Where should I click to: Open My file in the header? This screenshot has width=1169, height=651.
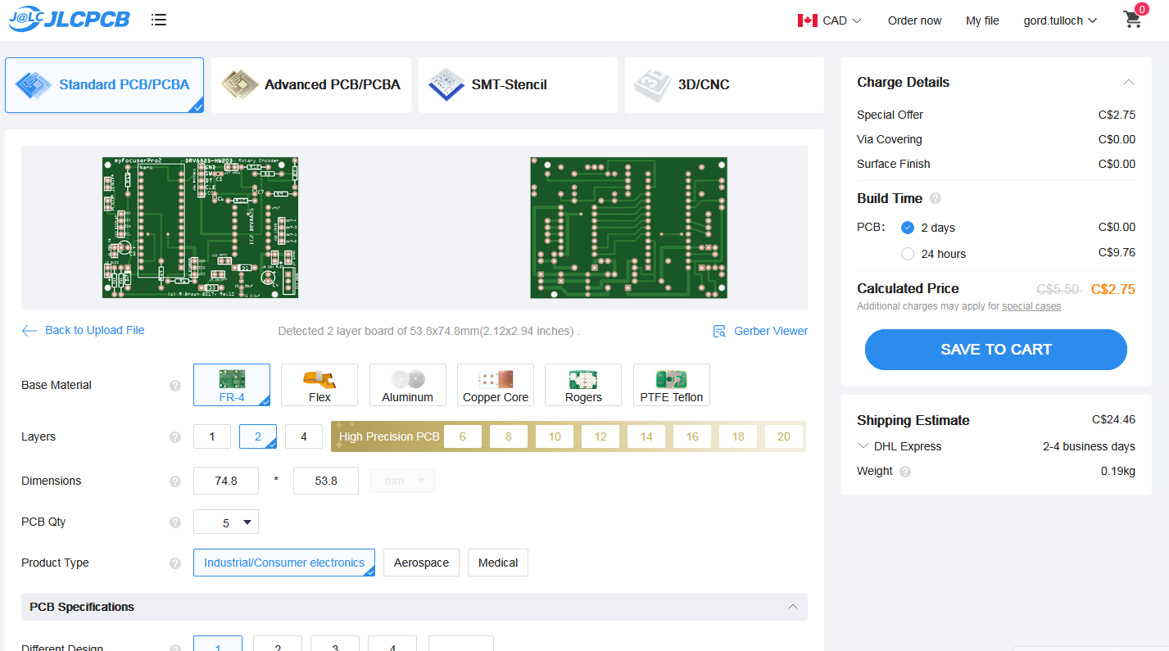pyautogui.click(x=982, y=20)
